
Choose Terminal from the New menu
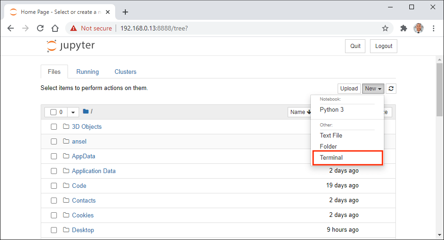click(332, 157)
